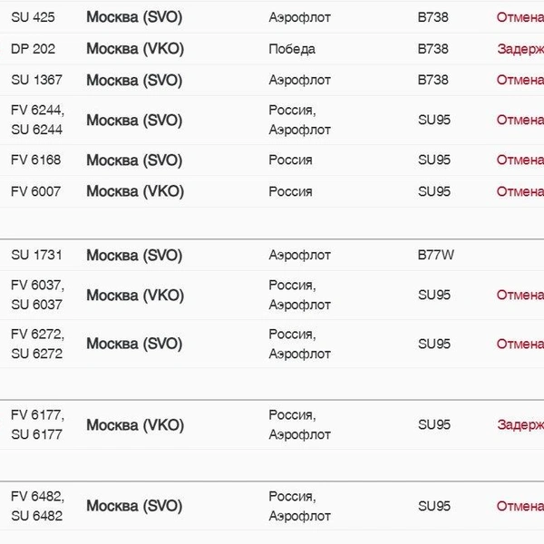Viewport: 544px width, 544px height.
Task: Click Победа airline name
Action: tap(292, 49)
